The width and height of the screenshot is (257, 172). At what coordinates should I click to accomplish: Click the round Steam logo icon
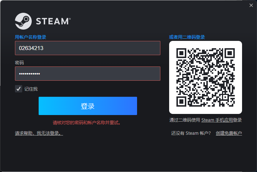(23, 21)
